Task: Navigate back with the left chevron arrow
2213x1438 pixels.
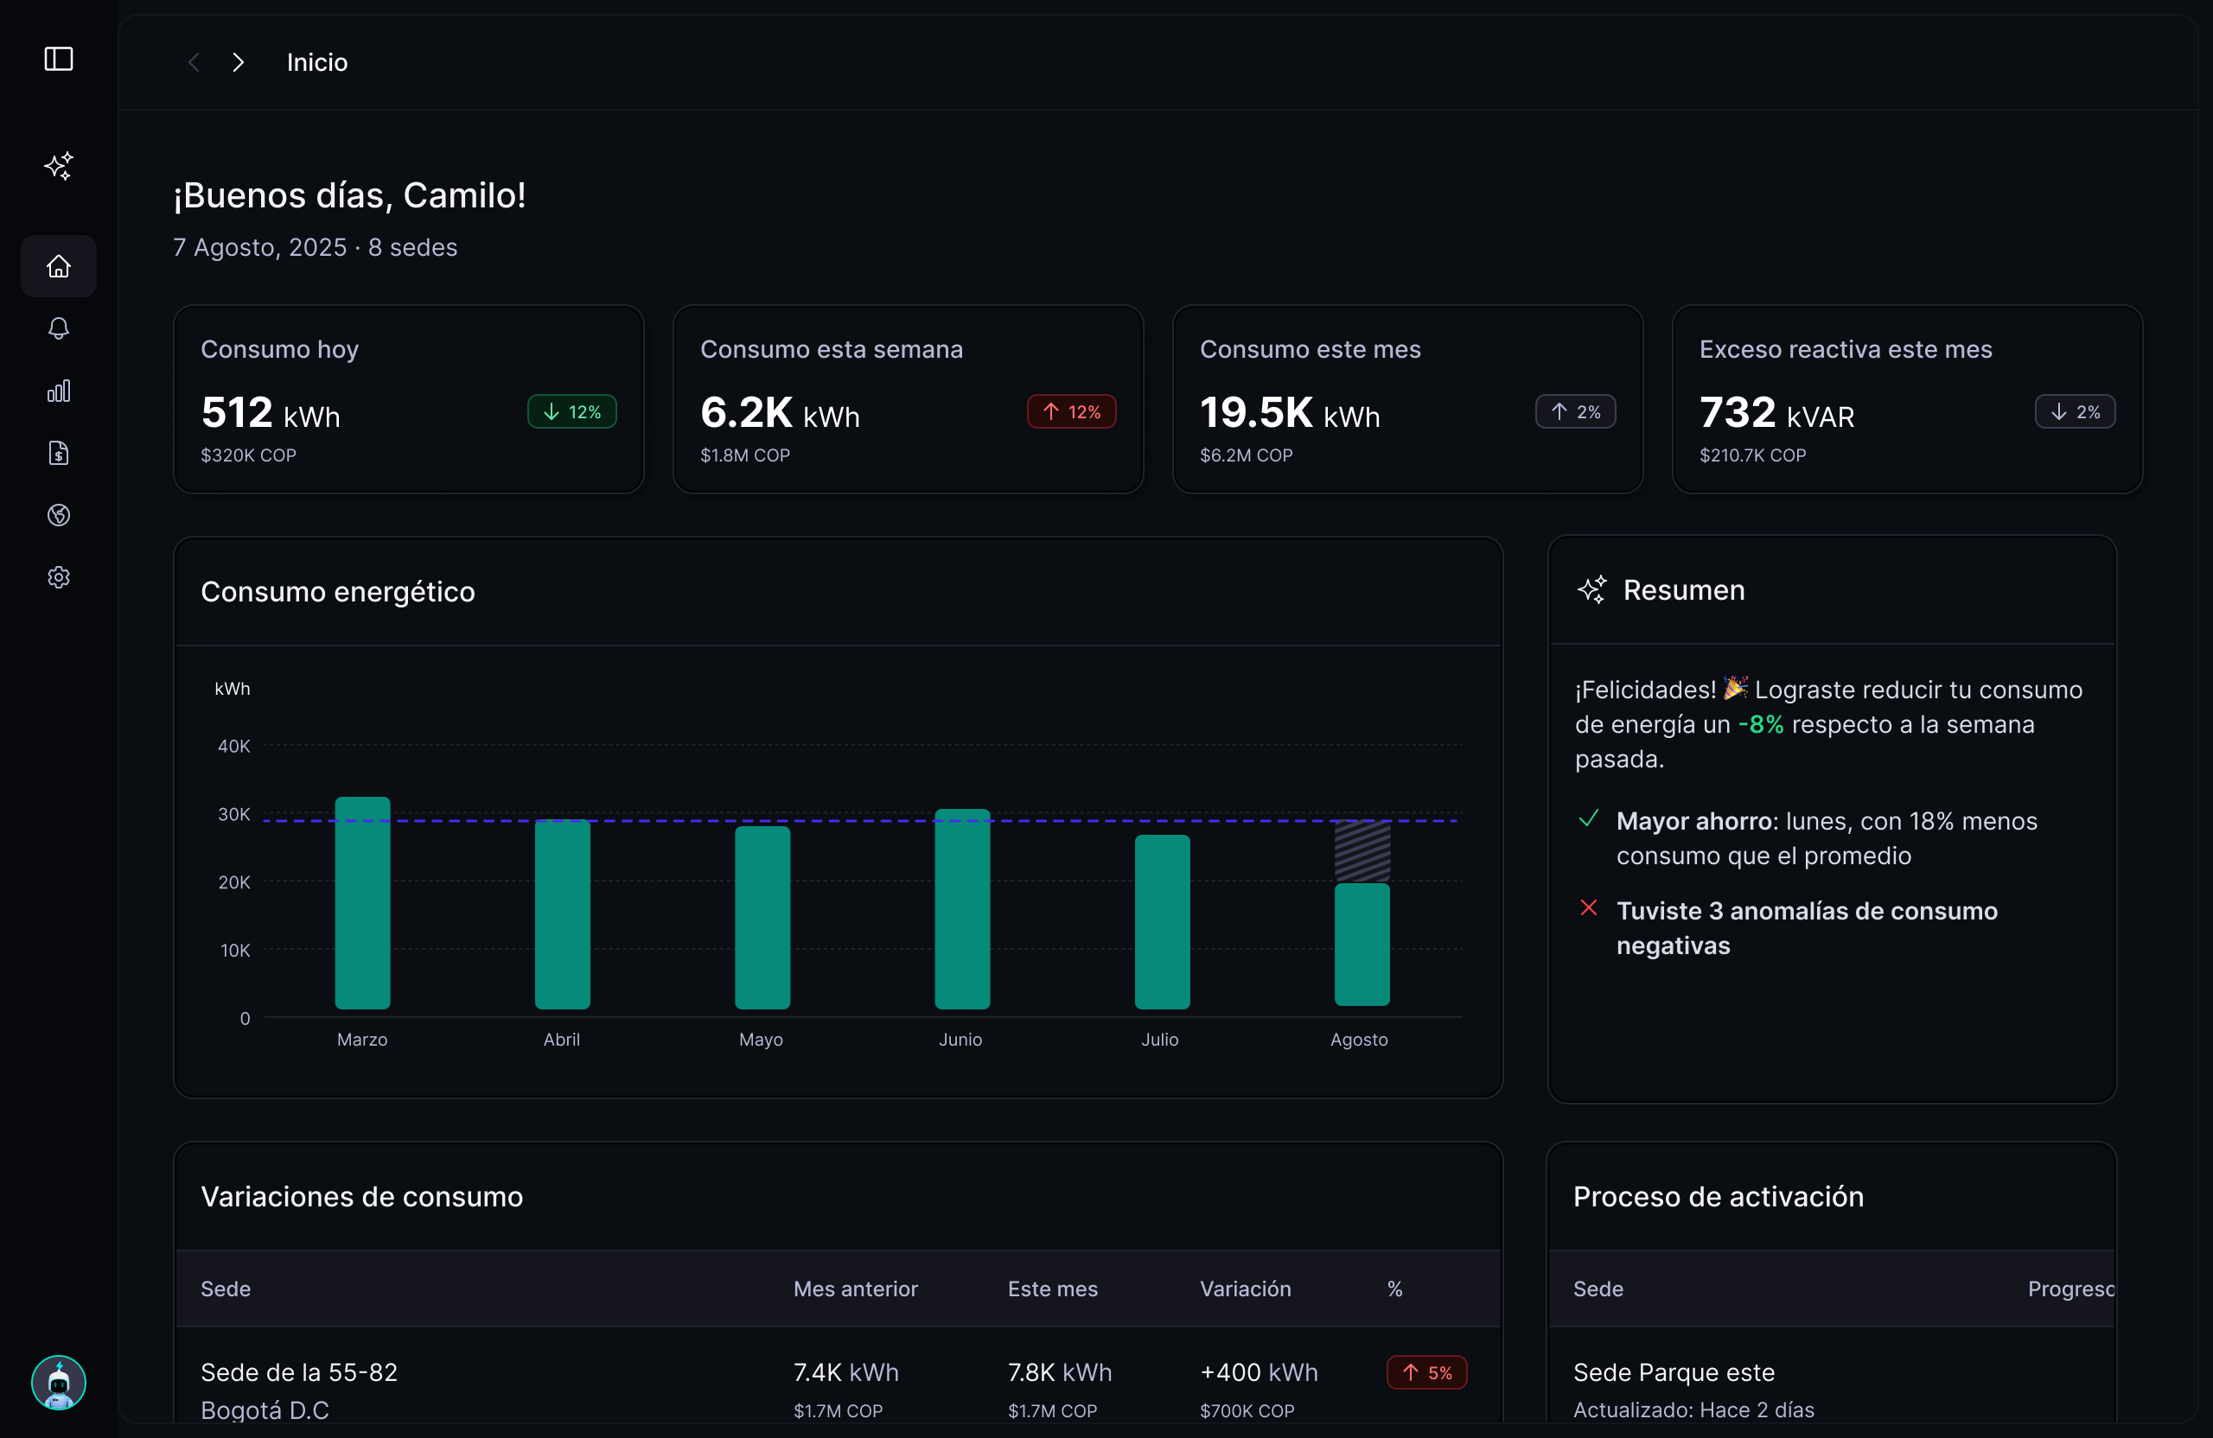Action: (x=194, y=61)
